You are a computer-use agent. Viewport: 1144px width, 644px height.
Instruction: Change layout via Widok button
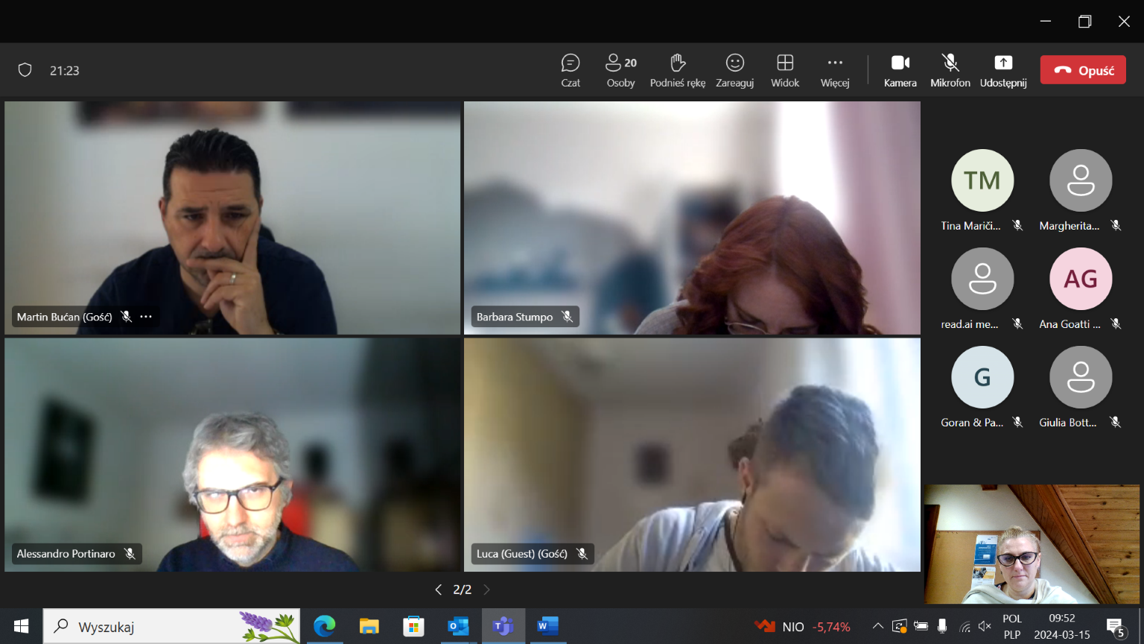point(785,71)
